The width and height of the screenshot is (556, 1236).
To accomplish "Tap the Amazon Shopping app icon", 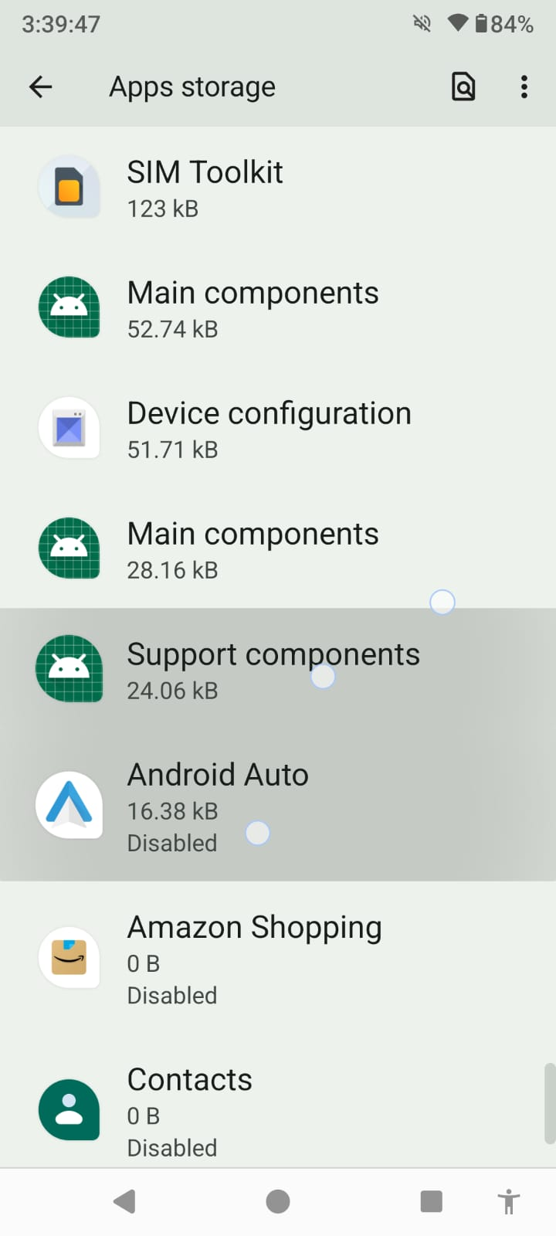I will pos(69,958).
